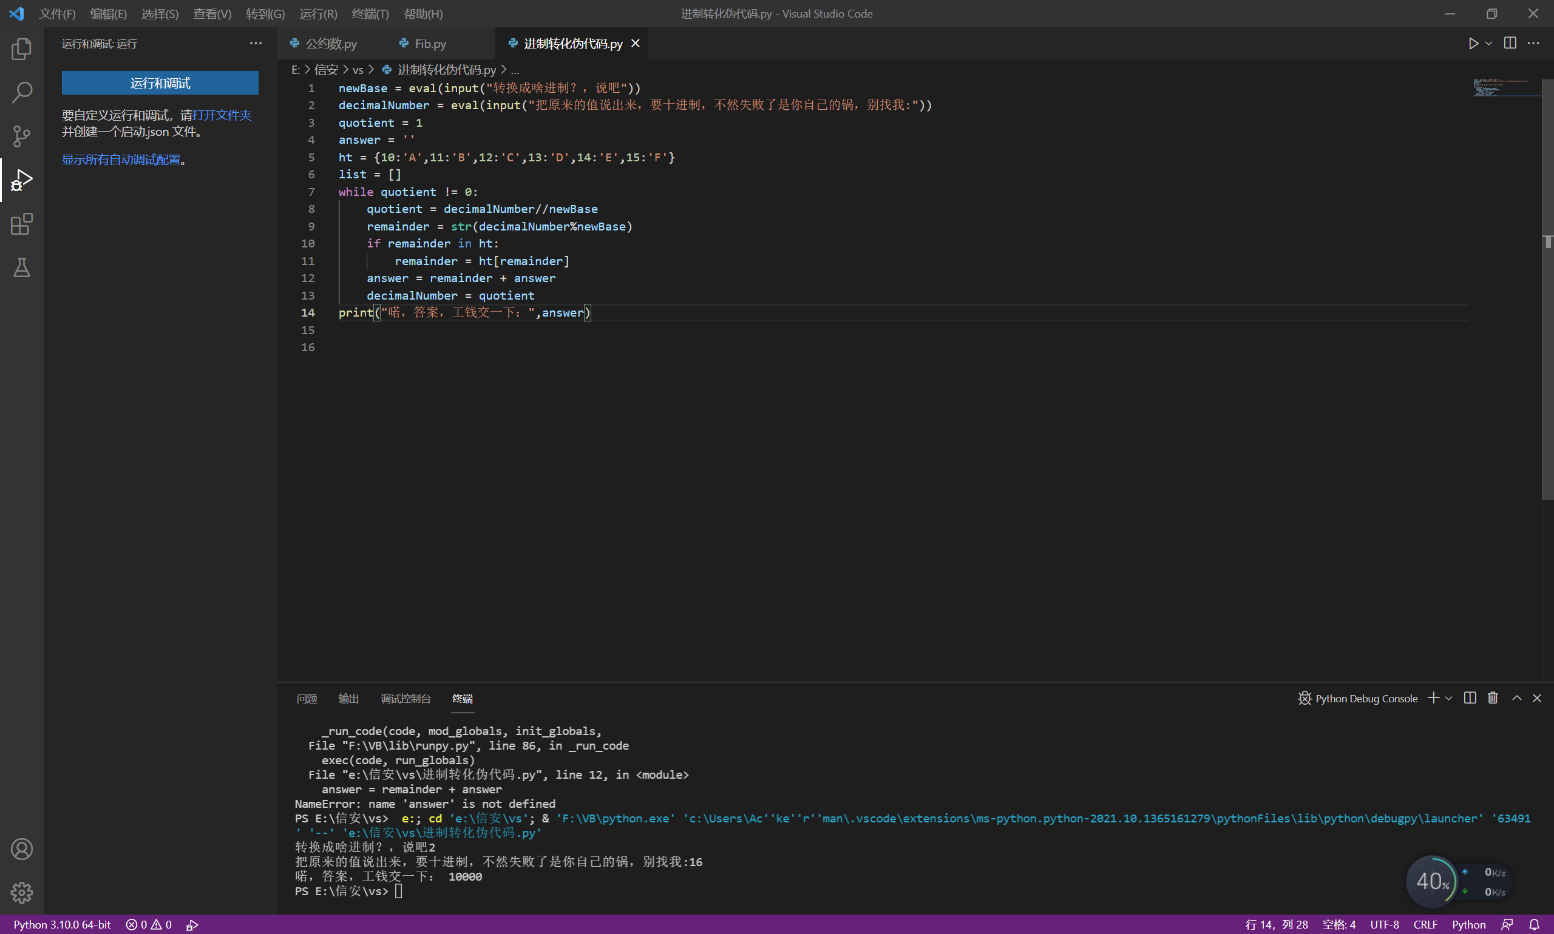Open the Manage gear menu

click(21, 893)
